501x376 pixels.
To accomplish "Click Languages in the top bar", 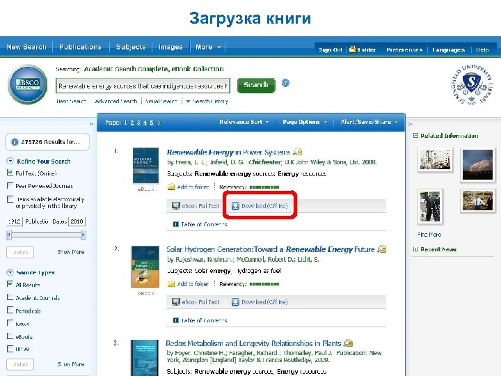I will (x=448, y=50).
